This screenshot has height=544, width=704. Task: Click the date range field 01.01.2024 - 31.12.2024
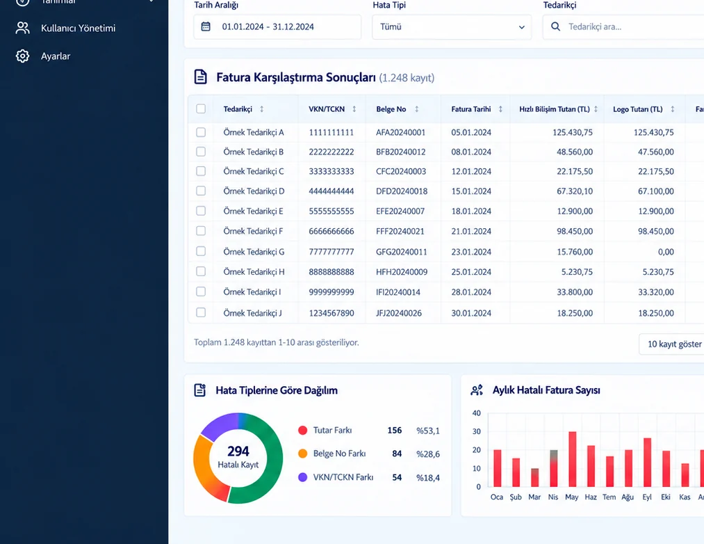tap(277, 27)
